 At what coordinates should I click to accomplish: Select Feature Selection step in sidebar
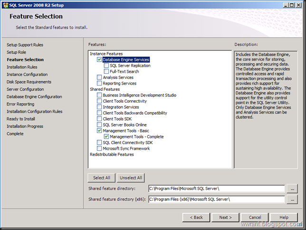pyautogui.click(x=25, y=59)
